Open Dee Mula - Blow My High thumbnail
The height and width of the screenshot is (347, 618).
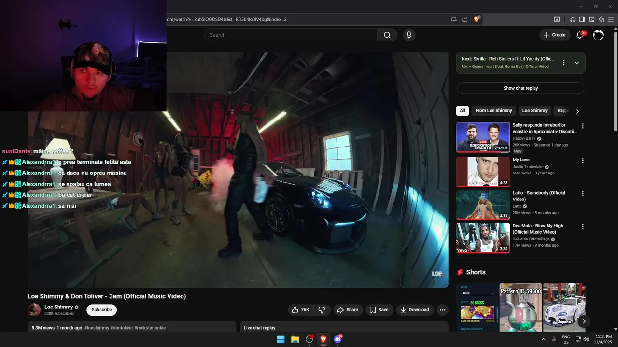(x=483, y=238)
